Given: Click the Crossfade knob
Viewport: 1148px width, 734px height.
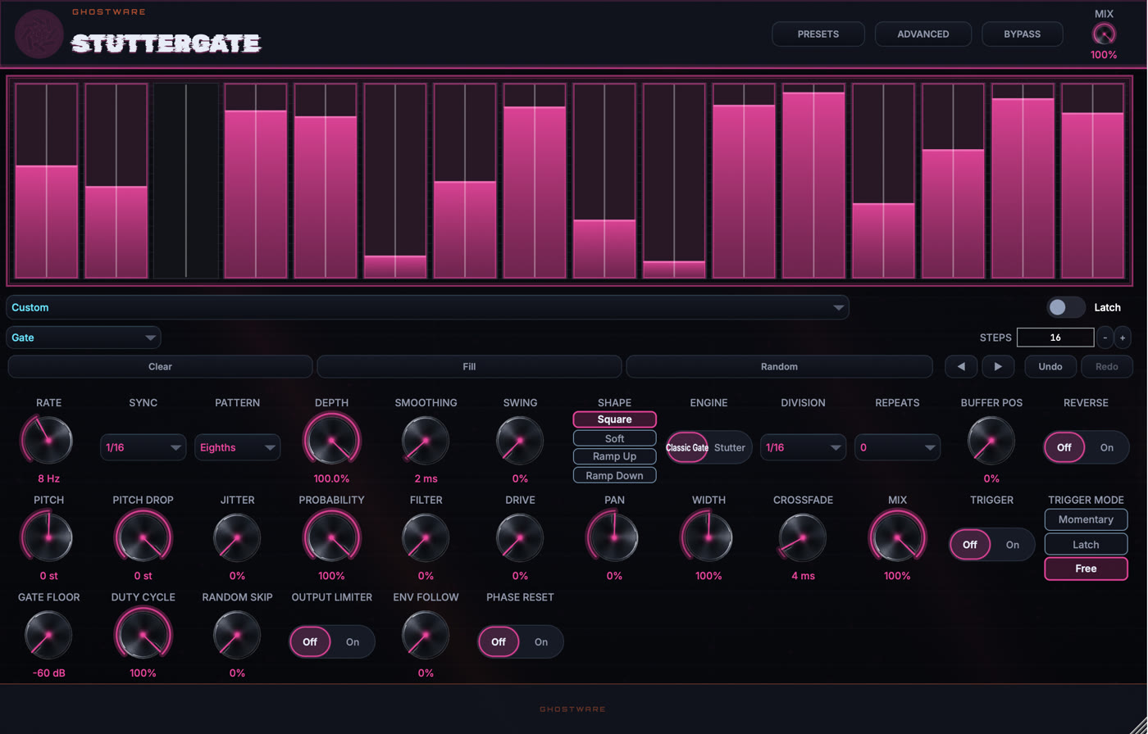Looking at the screenshot, I should 803,537.
